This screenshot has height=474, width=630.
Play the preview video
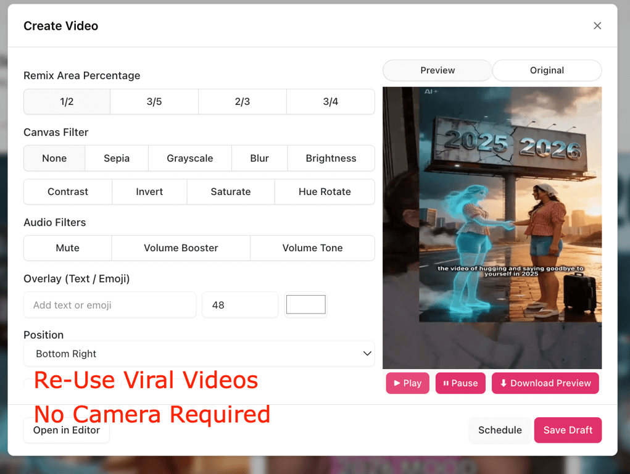pos(407,383)
